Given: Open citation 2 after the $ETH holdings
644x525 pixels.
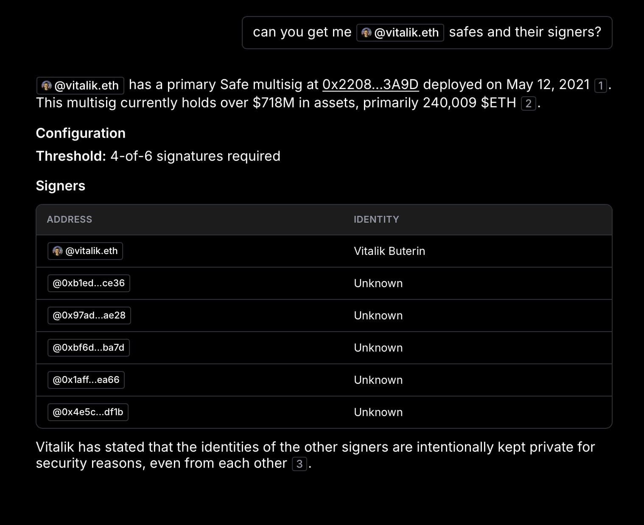Looking at the screenshot, I should click(528, 103).
